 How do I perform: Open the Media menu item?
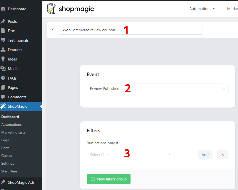click(x=21, y=69)
